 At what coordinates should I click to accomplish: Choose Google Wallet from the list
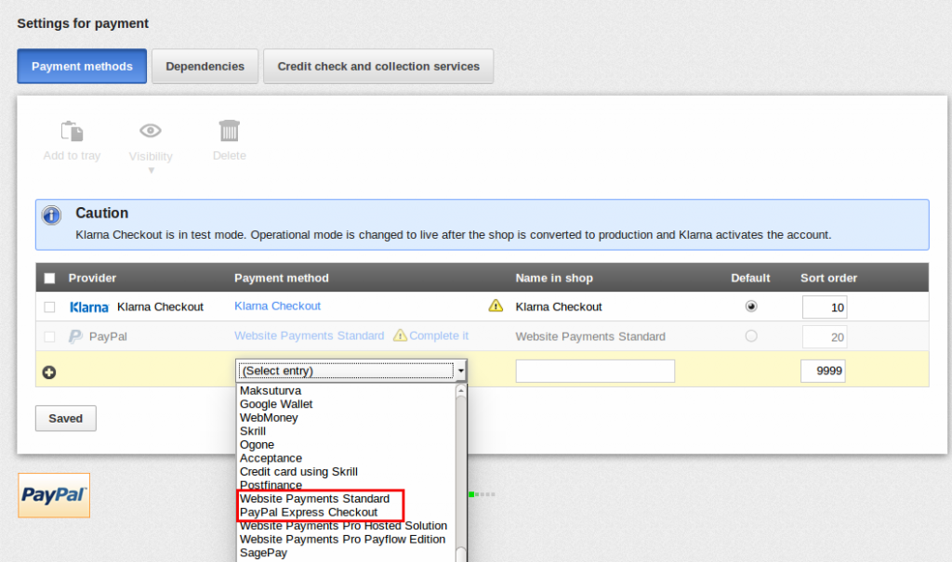pos(276,403)
